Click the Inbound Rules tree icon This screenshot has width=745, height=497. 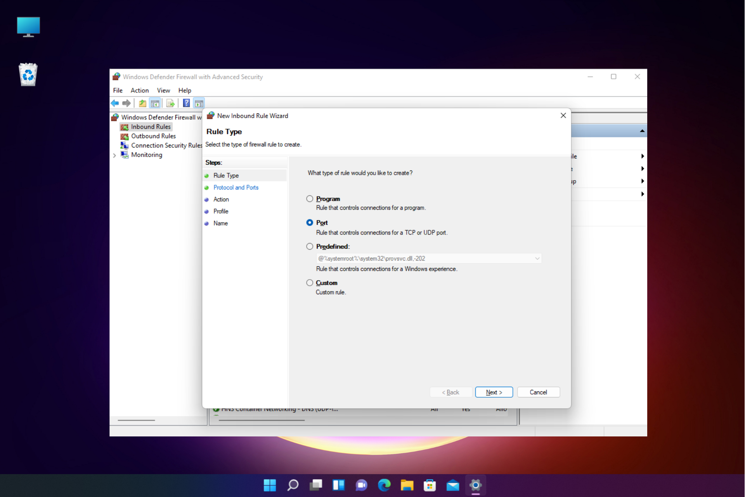pos(124,127)
